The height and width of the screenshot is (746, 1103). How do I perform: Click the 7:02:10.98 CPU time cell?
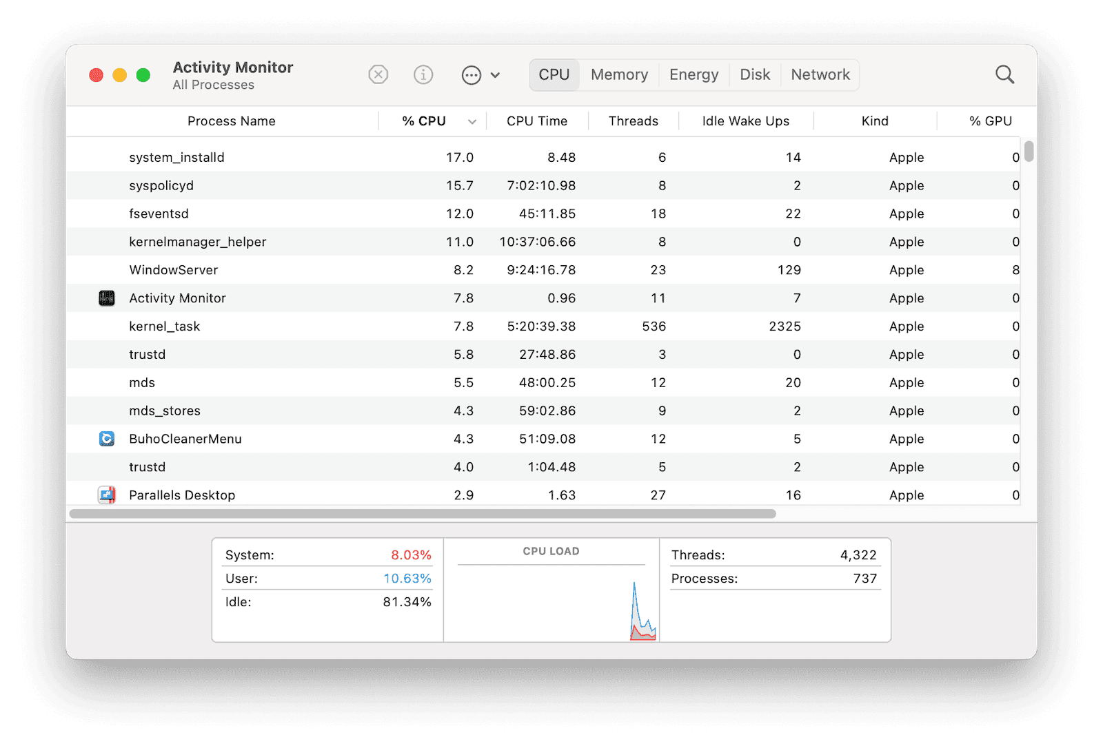pyautogui.click(x=541, y=186)
